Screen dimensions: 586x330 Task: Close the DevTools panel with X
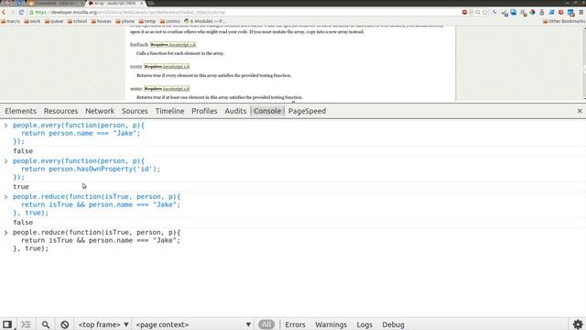(x=580, y=111)
